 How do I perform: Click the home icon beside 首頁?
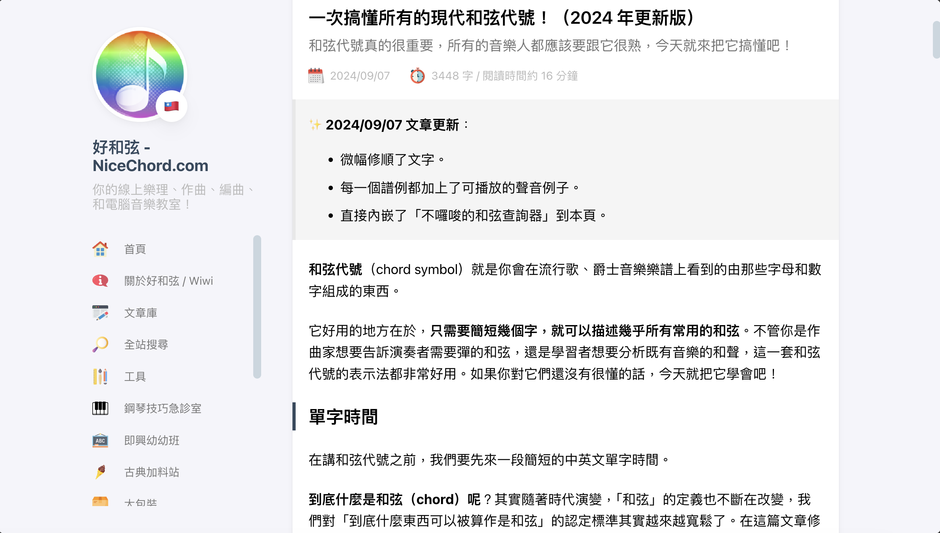click(100, 249)
